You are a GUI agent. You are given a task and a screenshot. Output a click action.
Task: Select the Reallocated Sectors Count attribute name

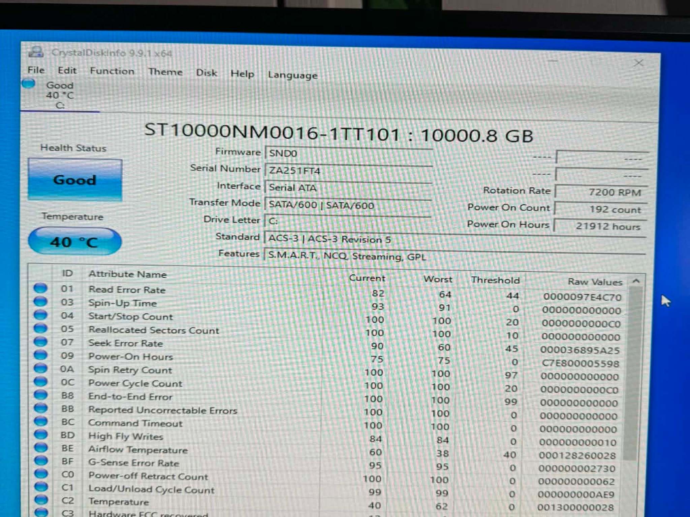coord(154,330)
